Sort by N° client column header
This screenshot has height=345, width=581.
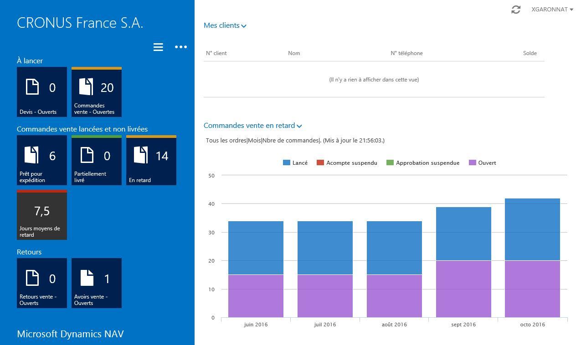(216, 53)
